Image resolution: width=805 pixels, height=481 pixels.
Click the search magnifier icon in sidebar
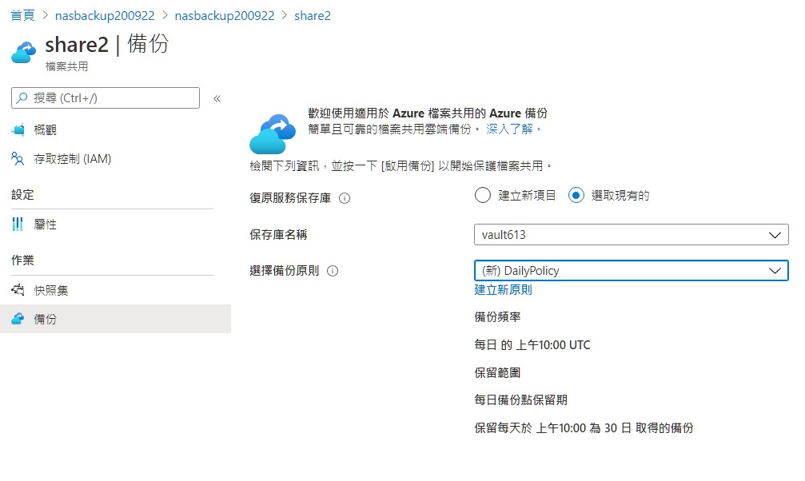(x=22, y=97)
